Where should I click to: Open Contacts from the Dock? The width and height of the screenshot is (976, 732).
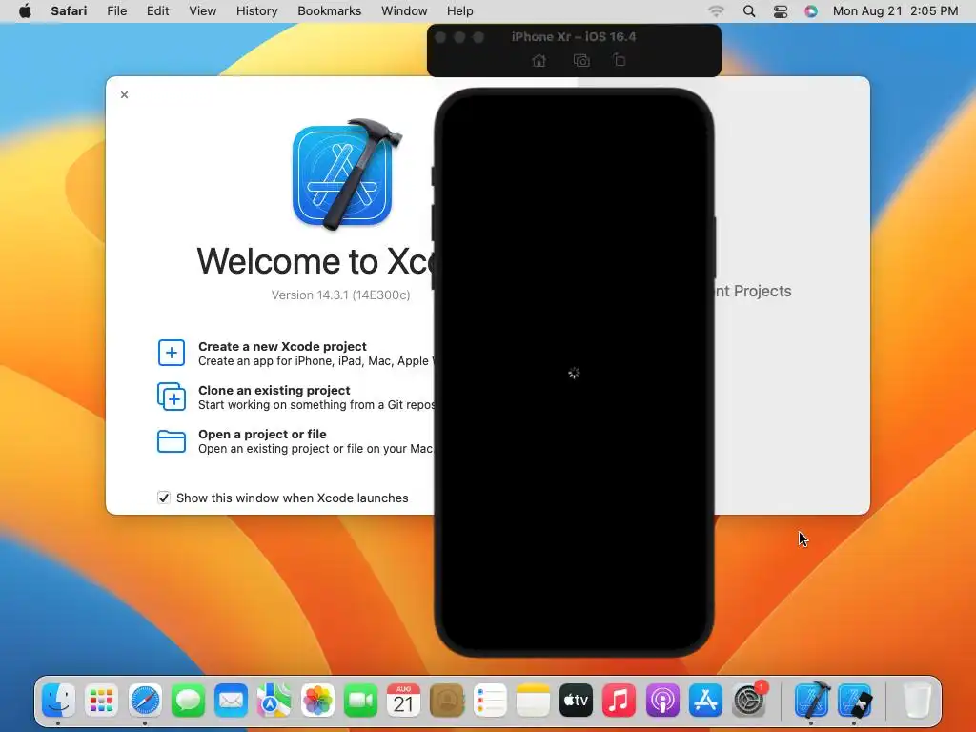[447, 701]
